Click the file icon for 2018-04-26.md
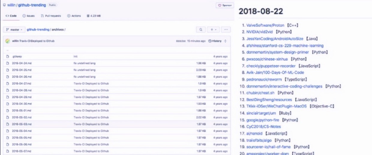Screen dimensions: 372x155 click(x=7, y=77)
